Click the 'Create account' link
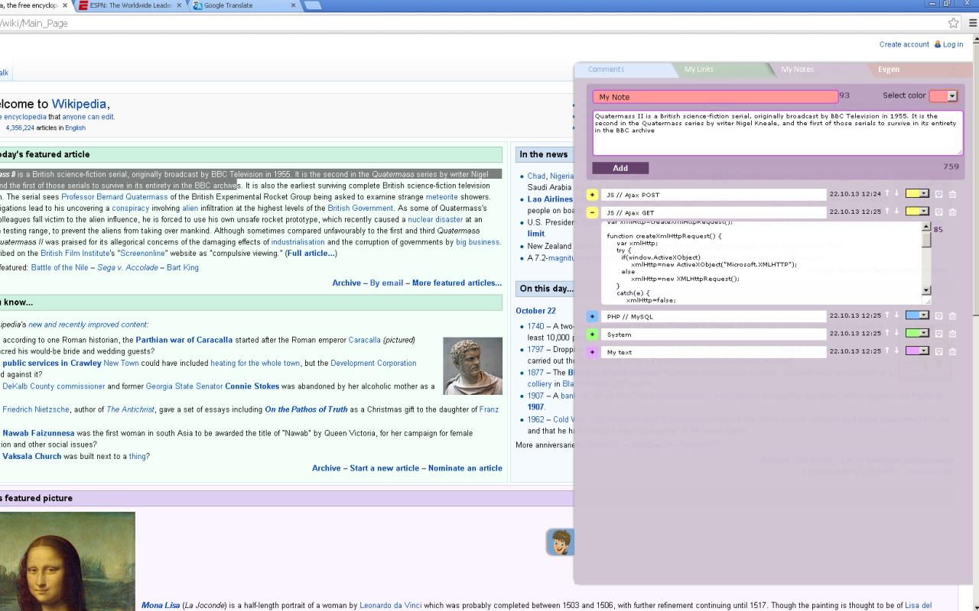This screenshot has height=611, width=979. point(904,44)
